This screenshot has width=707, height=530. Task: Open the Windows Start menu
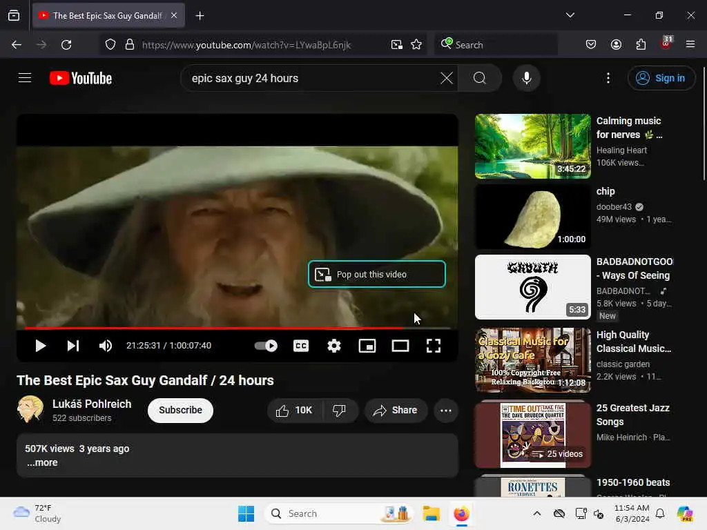click(x=246, y=513)
